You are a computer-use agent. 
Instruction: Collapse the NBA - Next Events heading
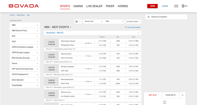pos(70,27)
